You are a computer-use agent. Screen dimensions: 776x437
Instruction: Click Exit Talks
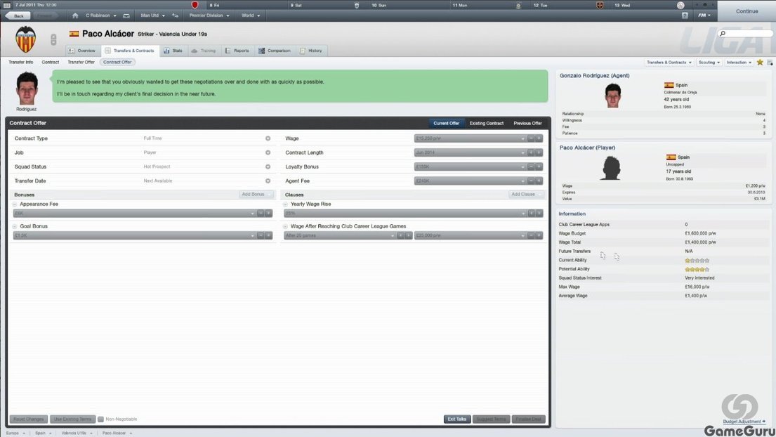tap(456, 419)
